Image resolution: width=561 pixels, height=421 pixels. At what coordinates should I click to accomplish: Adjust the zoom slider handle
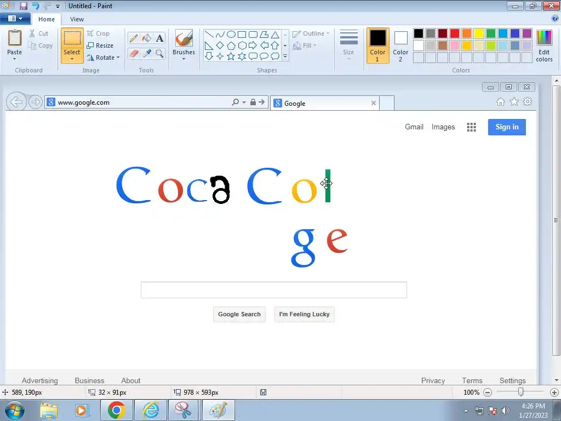point(521,392)
